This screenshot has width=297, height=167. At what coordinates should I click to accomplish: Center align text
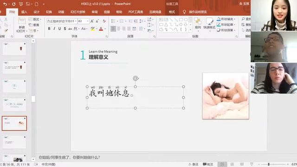[119, 29]
